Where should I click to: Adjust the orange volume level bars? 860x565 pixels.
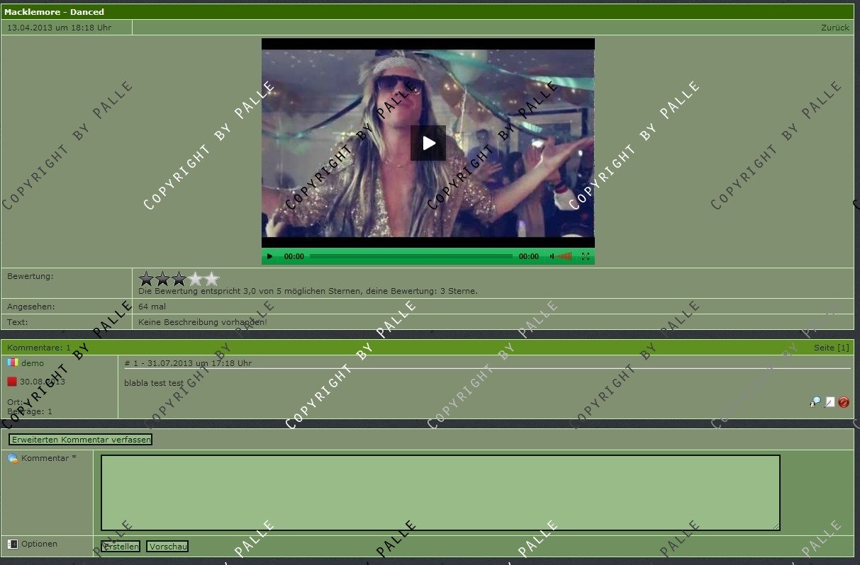click(564, 256)
